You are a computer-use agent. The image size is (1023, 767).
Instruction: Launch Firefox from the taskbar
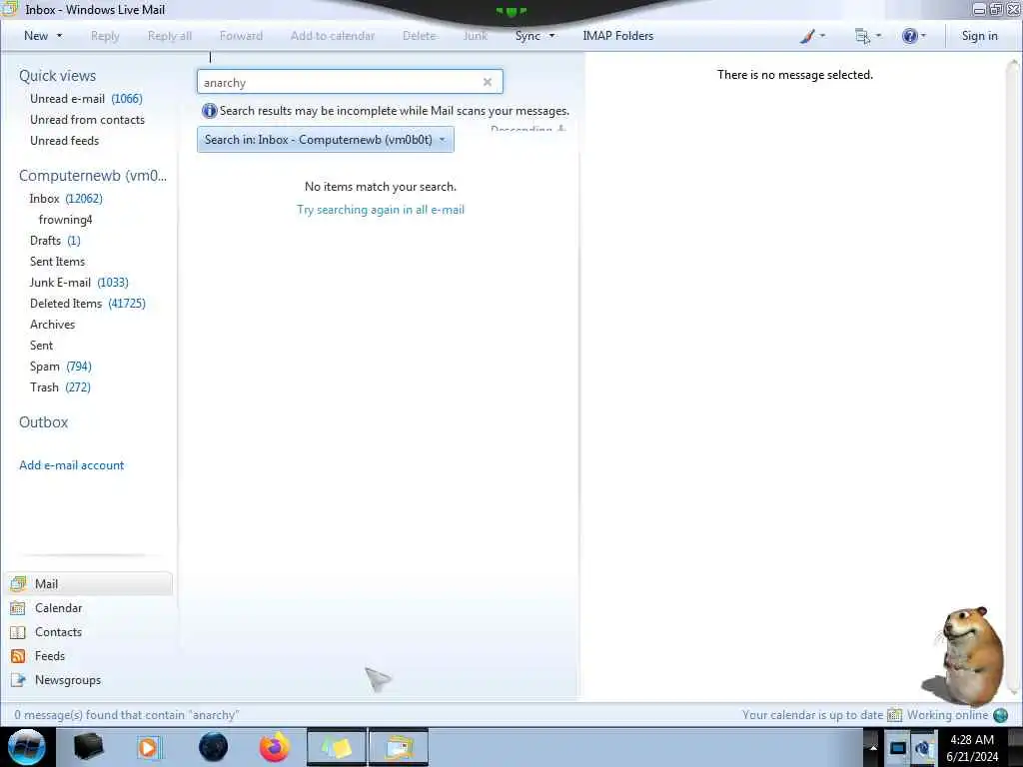point(275,747)
